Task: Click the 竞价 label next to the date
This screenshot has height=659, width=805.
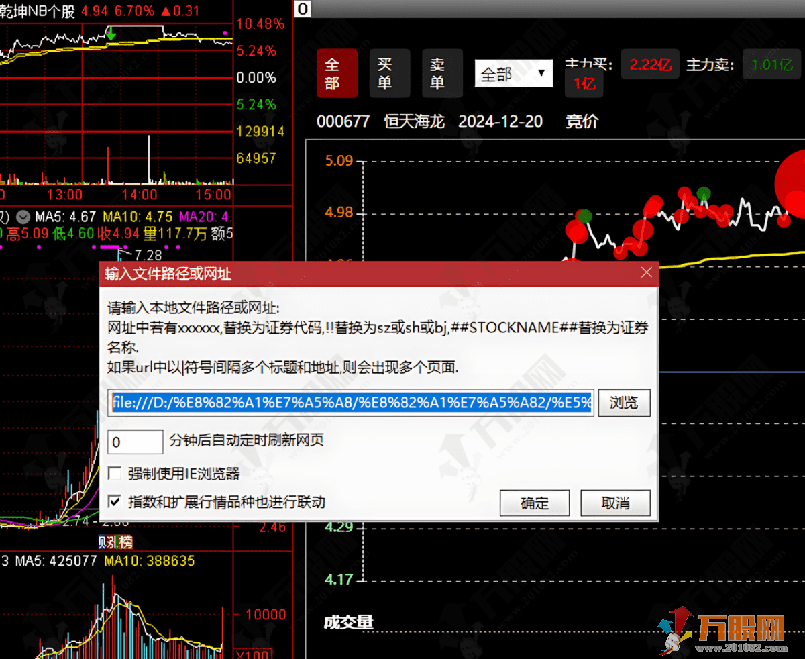Action: [582, 121]
